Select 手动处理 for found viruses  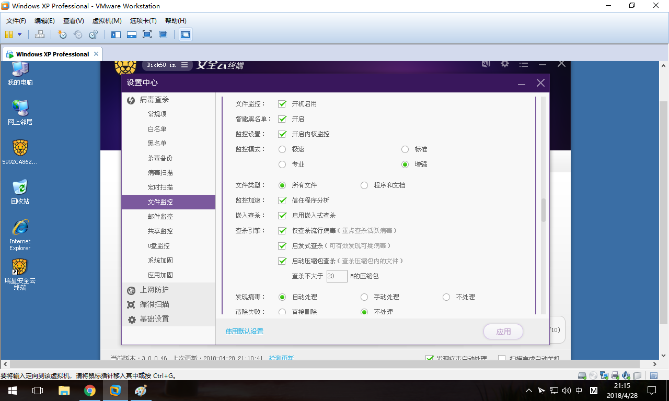point(364,297)
